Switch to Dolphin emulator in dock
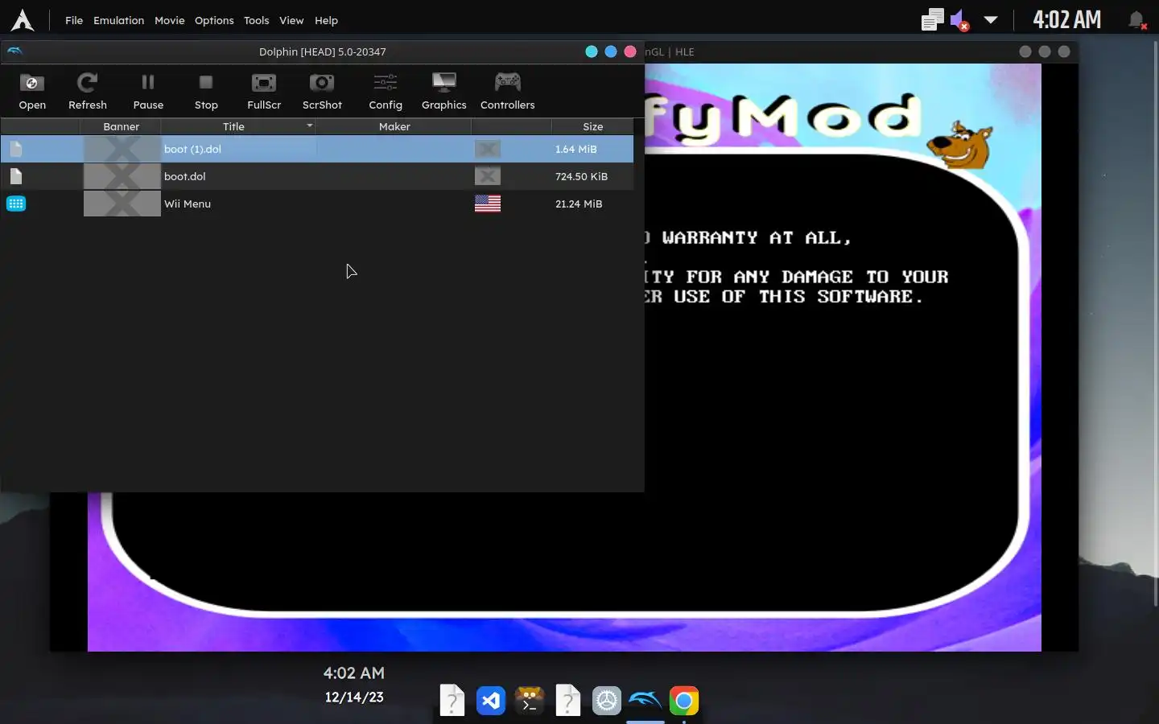Screen dimensions: 1159x724 click(645, 701)
